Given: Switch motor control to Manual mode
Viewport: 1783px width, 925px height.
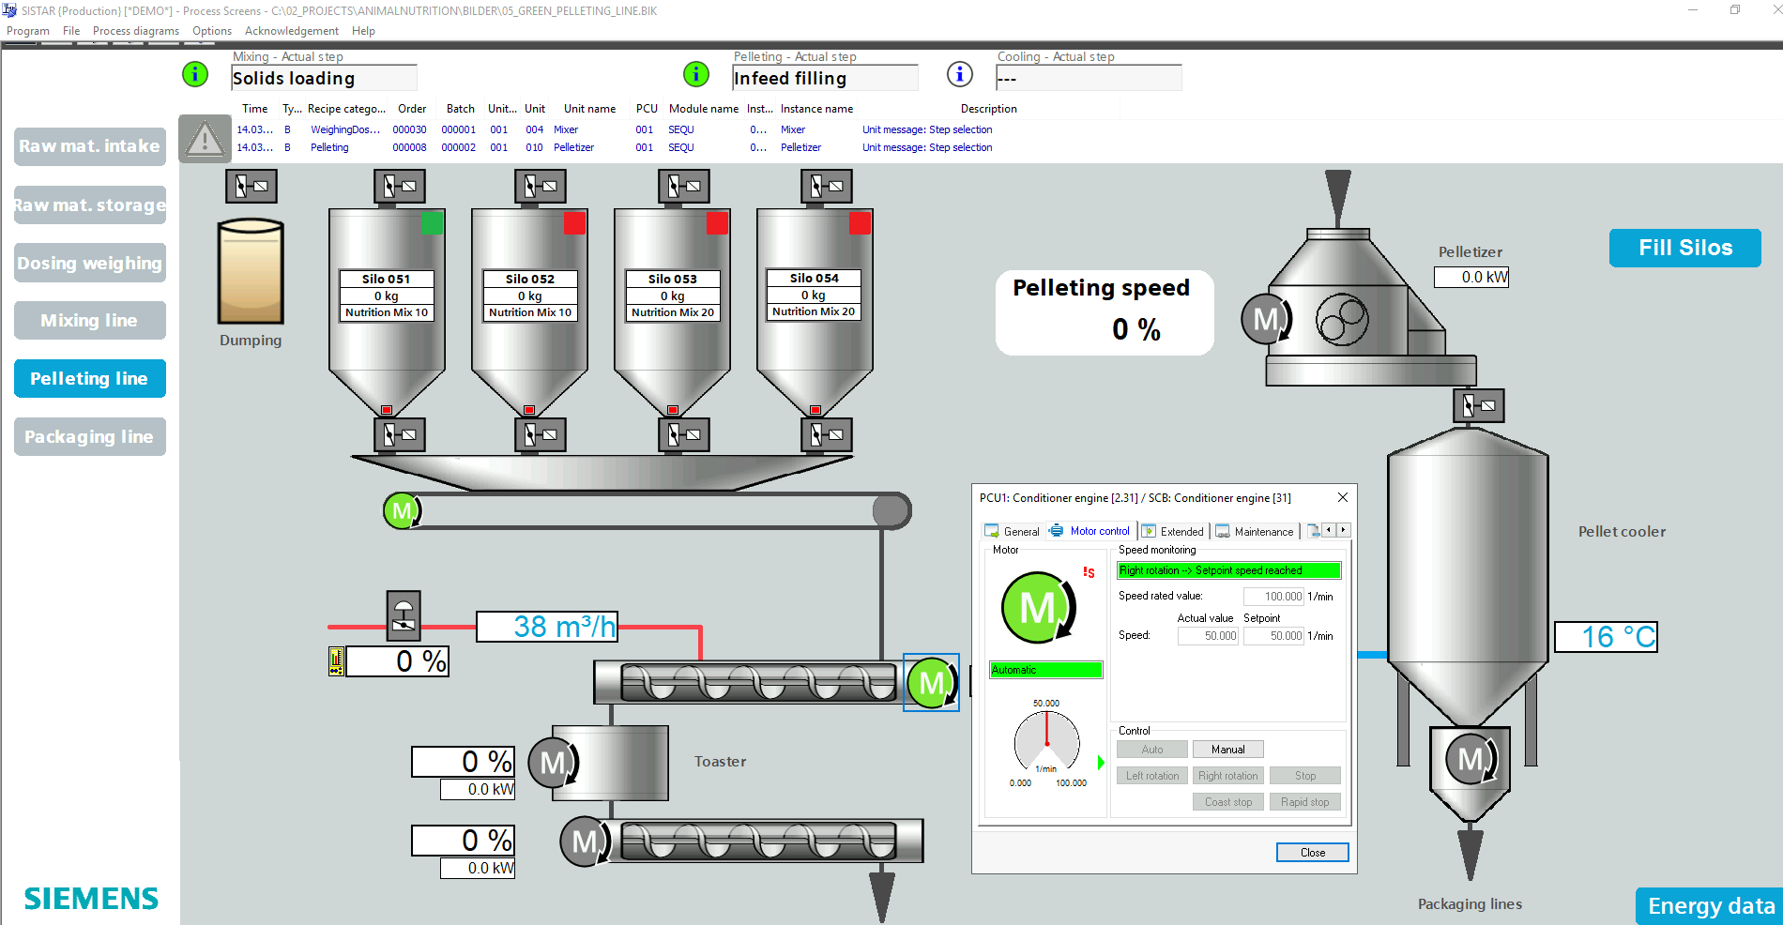Looking at the screenshot, I should tap(1227, 750).
